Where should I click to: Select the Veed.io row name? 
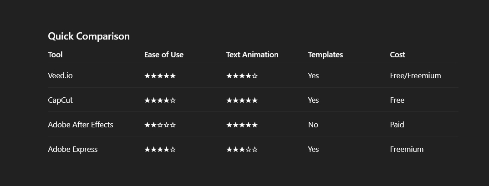[x=60, y=75]
